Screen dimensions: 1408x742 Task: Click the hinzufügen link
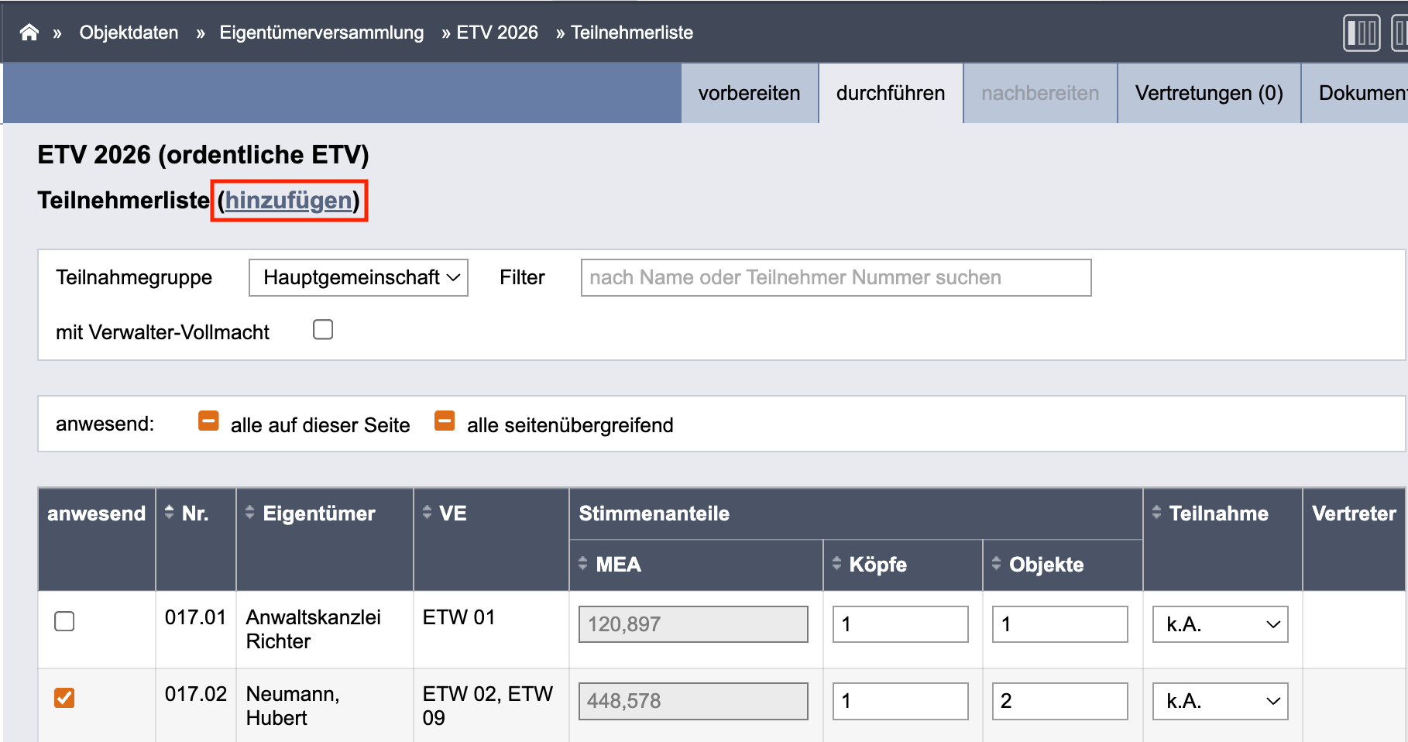(x=289, y=201)
